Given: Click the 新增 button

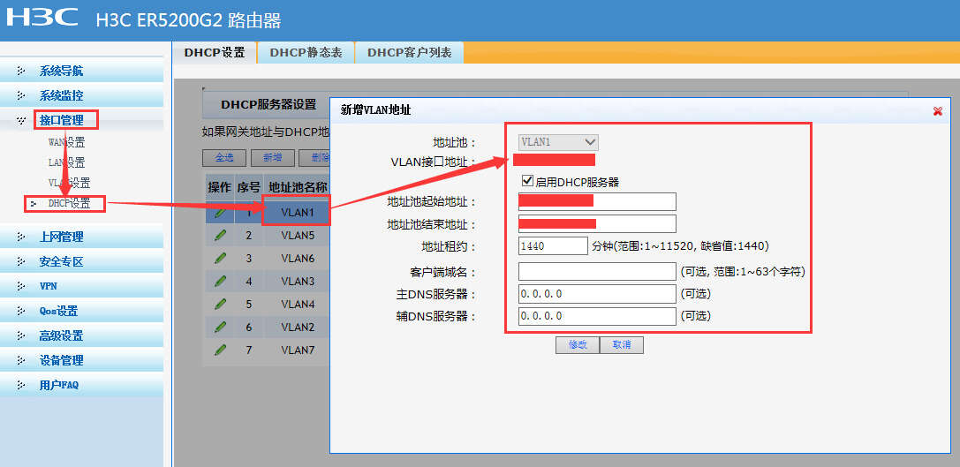Looking at the screenshot, I should [272, 157].
